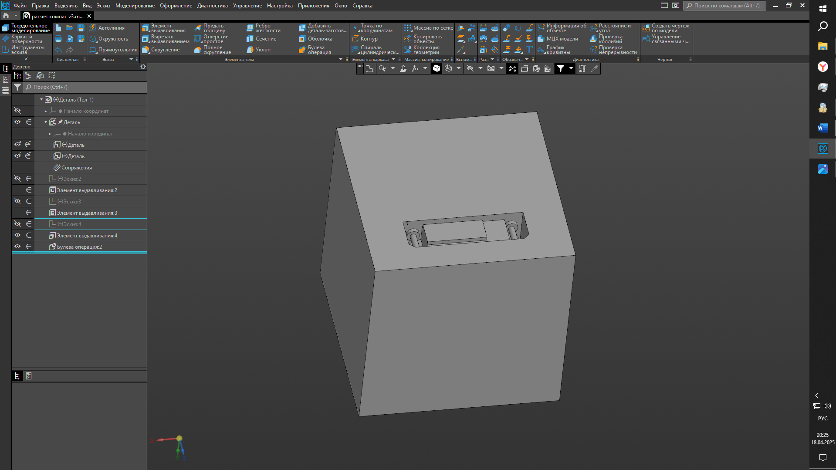This screenshot has height=470, width=836.
Task: Click the Stiffening rib (Ребро жесткости) tool
Action: [263, 28]
